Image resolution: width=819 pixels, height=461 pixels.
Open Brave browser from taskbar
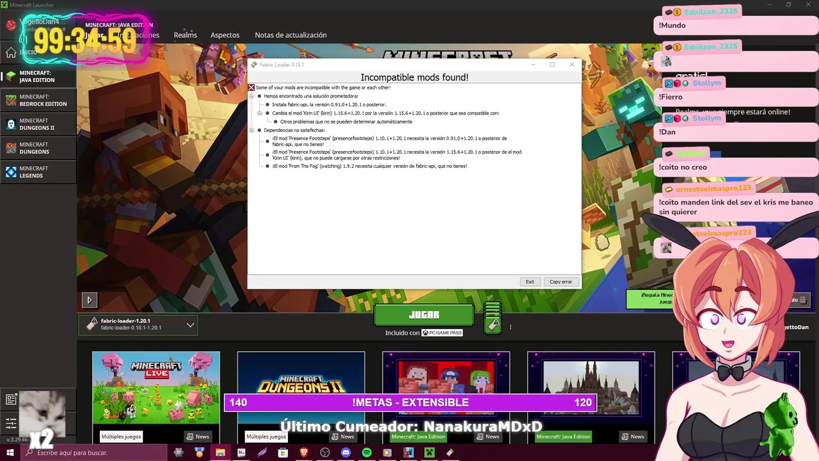[x=304, y=453]
